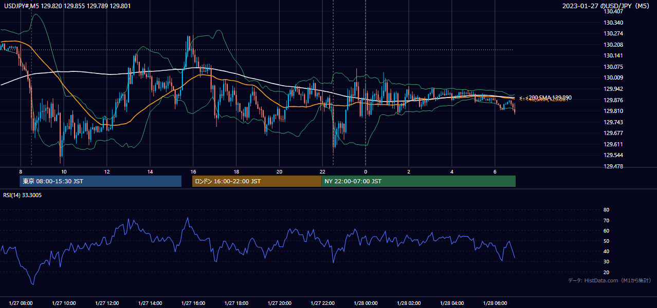This screenshot has height=308, width=657.
Task: Click the 2023-01-27 USD/JPY (M5) chart heading
Action: click(607, 6)
